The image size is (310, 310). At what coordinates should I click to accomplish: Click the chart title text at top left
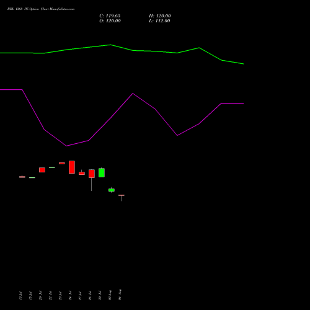(41, 9)
